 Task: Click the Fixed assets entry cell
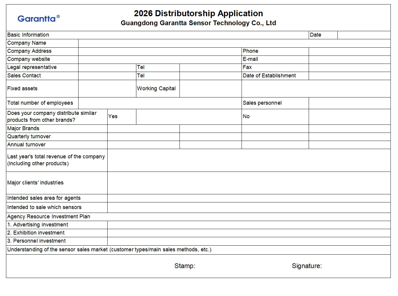pyautogui.click(x=107, y=88)
